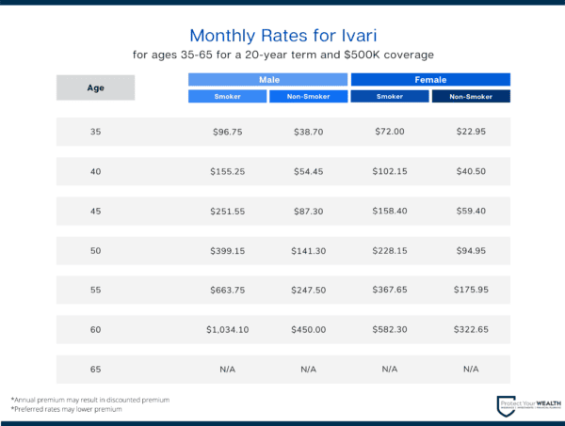Image resolution: width=565 pixels, height=426 pixels.
Task: Select the $450.00 male non-smoker rate
Action: coord(308,329)
